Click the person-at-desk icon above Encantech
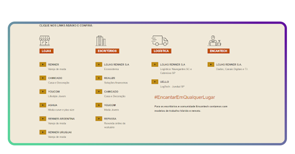Image resolution: width=295 pixels, height=154 pixels. pos(214,41)
